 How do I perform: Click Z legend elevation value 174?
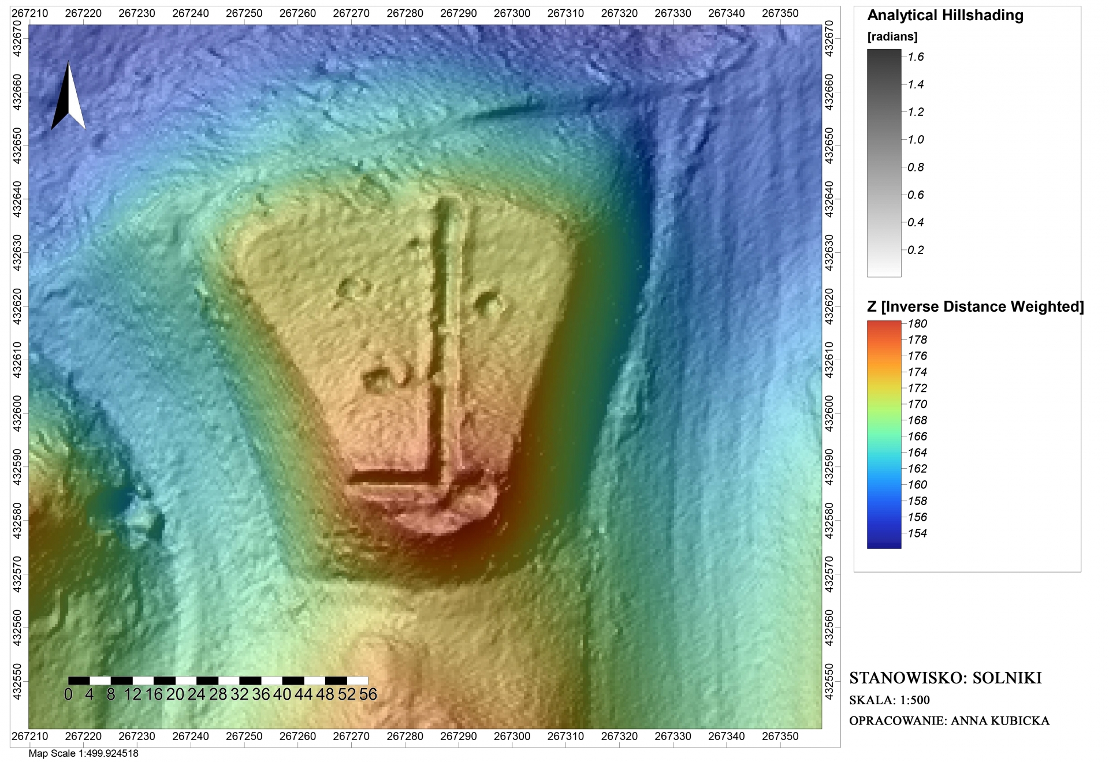pyautogui.click(x=917, y=372)
